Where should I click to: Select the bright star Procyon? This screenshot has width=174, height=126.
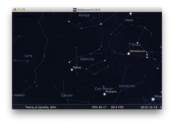coord(104,94)
